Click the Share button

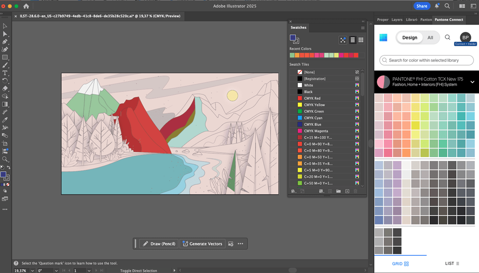point(422,6)
